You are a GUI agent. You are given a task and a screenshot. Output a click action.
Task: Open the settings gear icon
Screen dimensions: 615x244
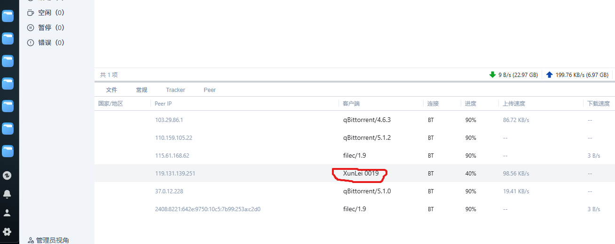click(8, 231)
